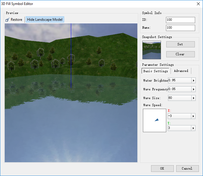Select the Basic Settings tab
The width and height of the screenshot is (203, 176).
pos(155,71)
